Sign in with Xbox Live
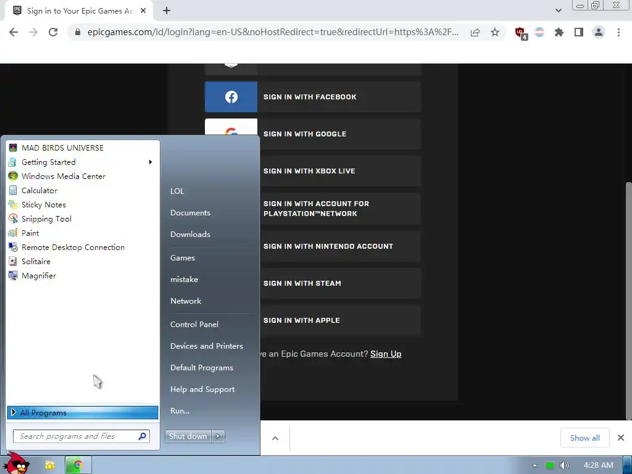Screen dimensions: 632x474 (x=340, y=171)
